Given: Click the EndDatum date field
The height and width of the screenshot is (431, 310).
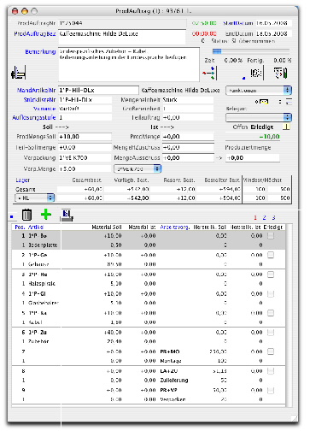Looking at the screenshot, I should pos(273,33).
